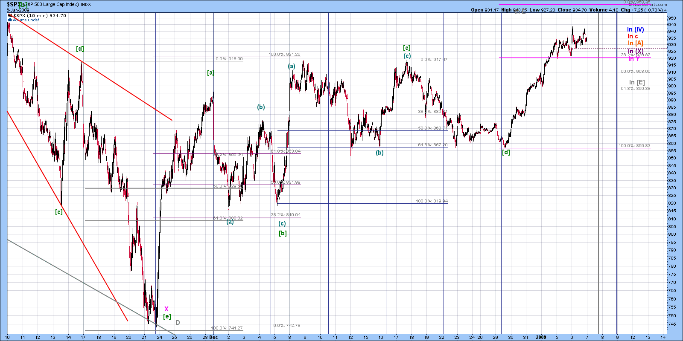This screenshot has width=683, height=341.
Task: Click the '38.2%: 850.54' Fibonacci label
Action: (x=228, y=155)
